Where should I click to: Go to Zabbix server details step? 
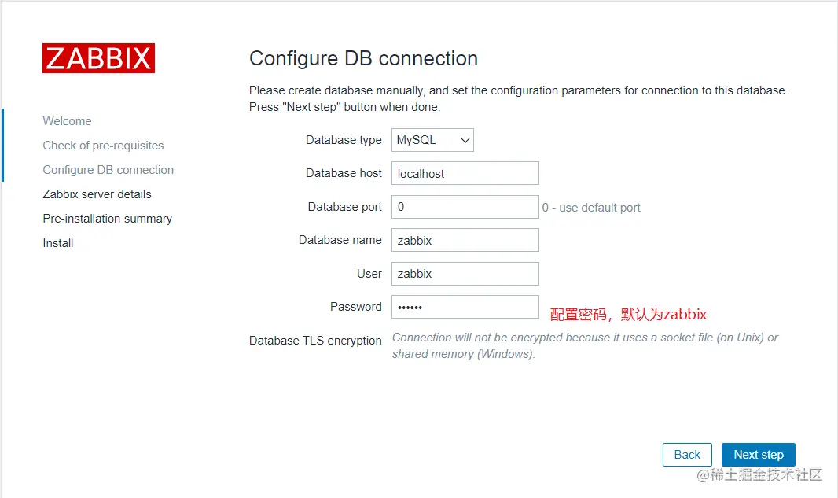(97, 194)
